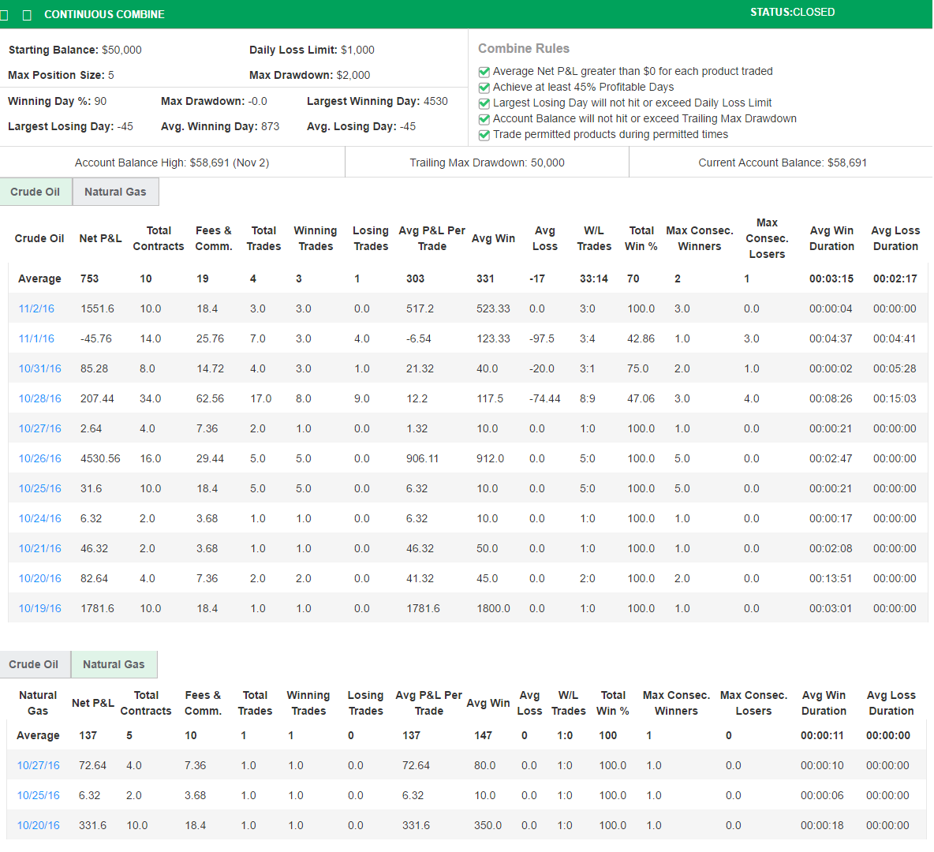This screenshot has height=852, width=934.
Task: Click the STATUS:CLOSED indicator
Action: point(792,12)
